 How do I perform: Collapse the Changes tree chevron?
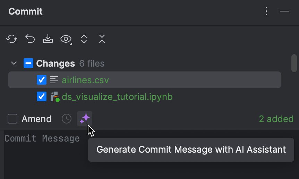[x=14, y=63]
